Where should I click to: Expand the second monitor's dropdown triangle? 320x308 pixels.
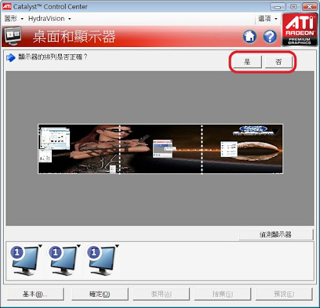pyautogui.click(x=79, y=246)
